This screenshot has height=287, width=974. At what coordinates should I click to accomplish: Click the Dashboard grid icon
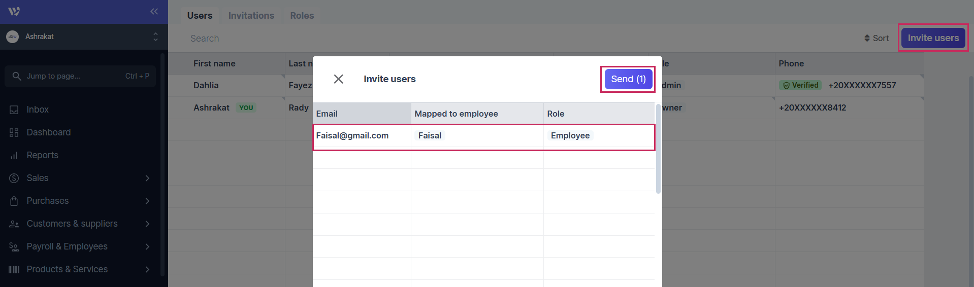[x=14, y=133]
